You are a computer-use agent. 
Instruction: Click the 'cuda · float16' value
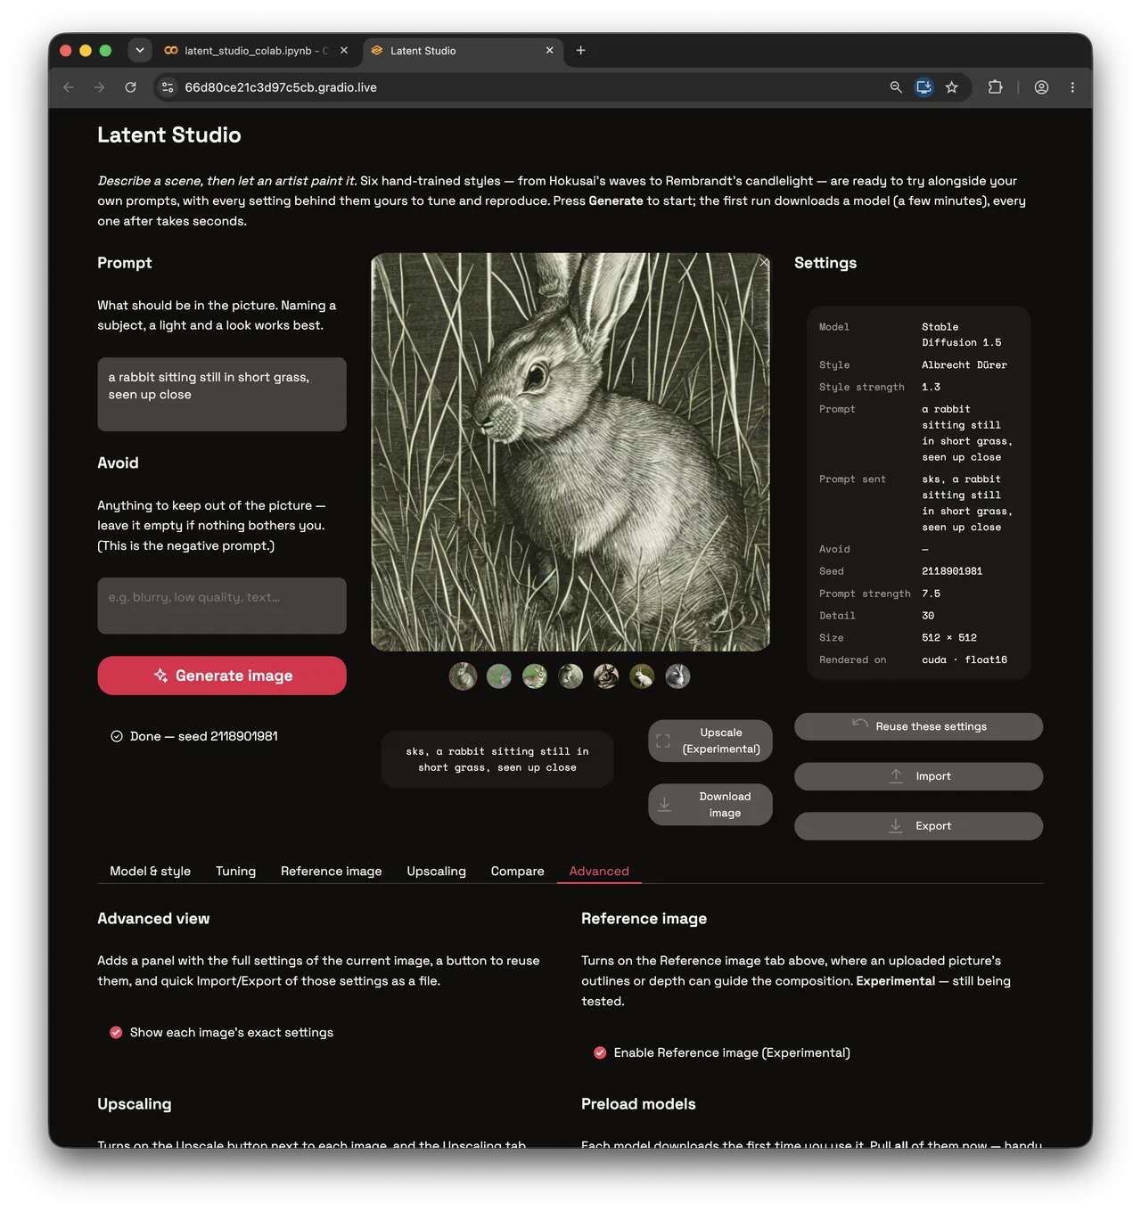pos(965,660)
